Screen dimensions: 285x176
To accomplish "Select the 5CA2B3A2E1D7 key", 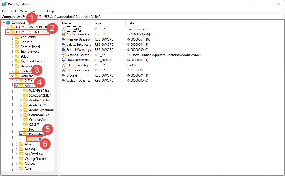I will 40,95.
